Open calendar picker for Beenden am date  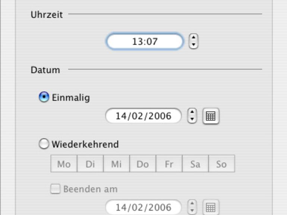[x=211, y=207]
